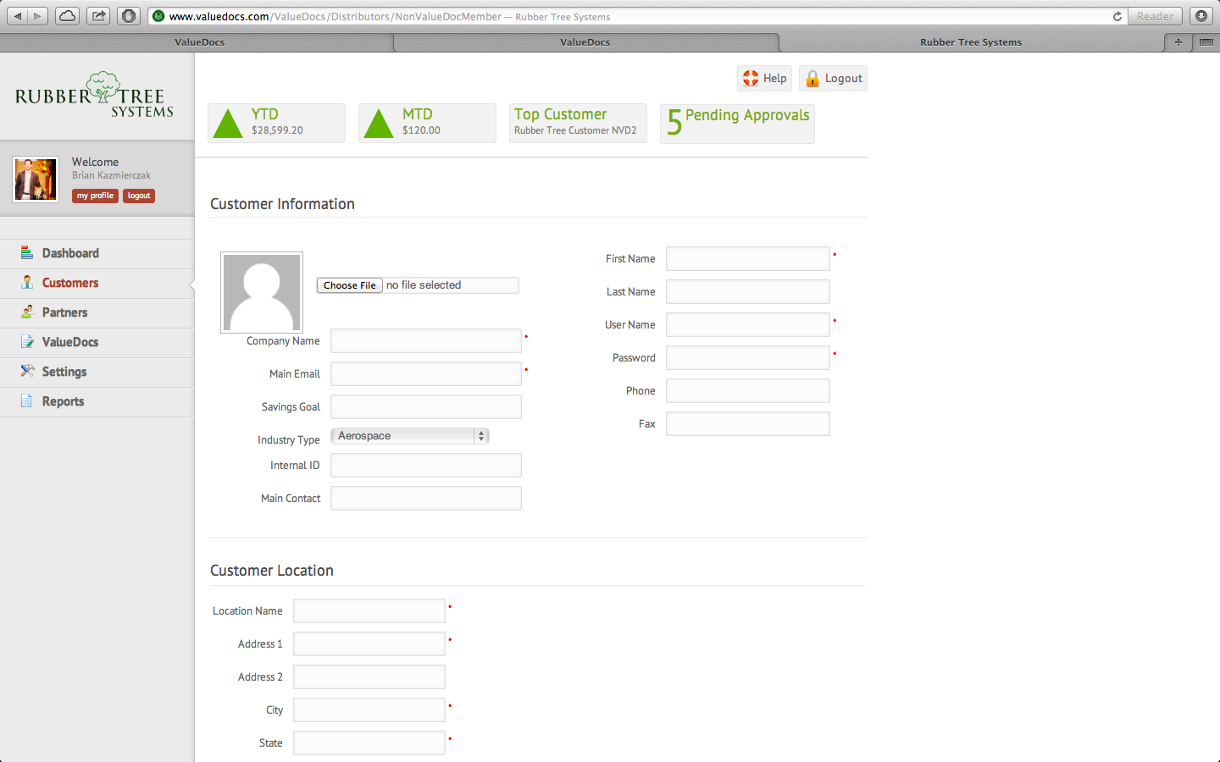Viewport: 1220px width, 762px height.
Task: Switch to the Rubber Tree Systems tab
Action: pyautogui.click(x=970, y=42)
